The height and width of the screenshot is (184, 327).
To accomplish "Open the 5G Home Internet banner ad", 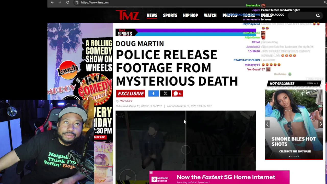I will click(x=219, y=177).
